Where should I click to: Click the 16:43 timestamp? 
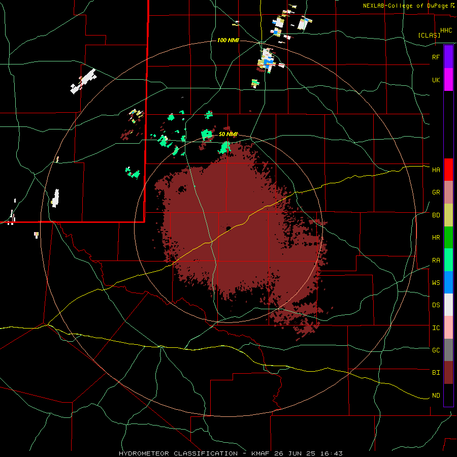pyautogui.click(x=331, y=453)
